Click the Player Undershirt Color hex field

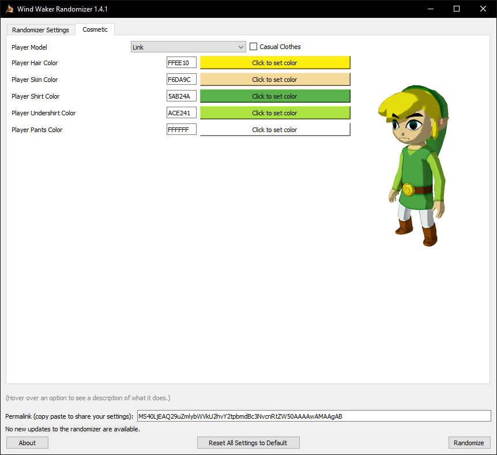[181, 112]
